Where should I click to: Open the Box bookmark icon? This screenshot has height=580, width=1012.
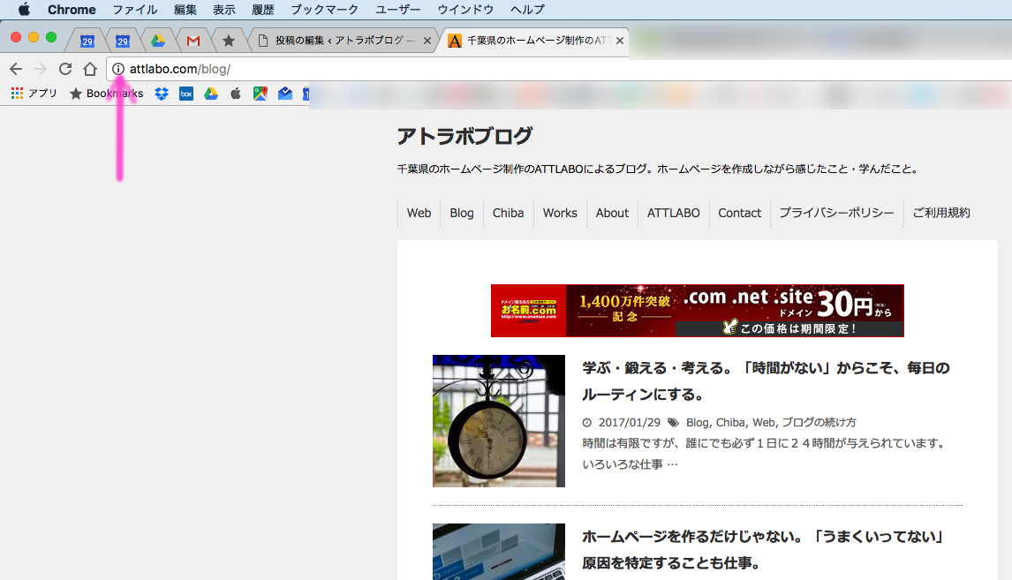pos(185,94)
